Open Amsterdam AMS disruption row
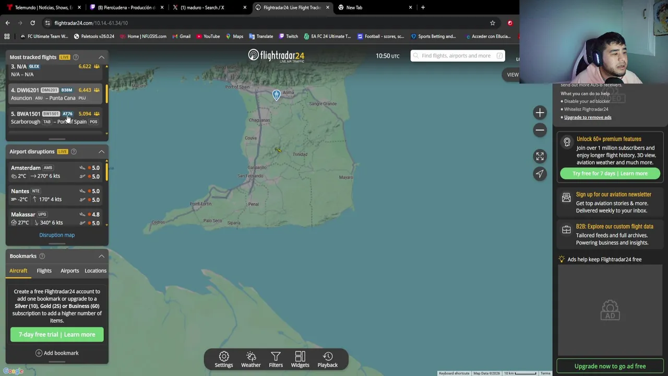The width and height of the screenshot is (668, 376). 56,172
